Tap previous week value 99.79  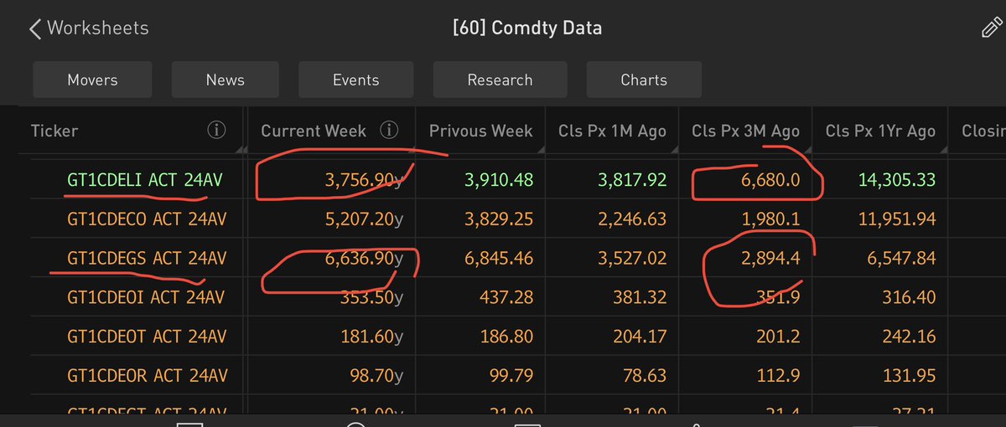click(511, 377)
